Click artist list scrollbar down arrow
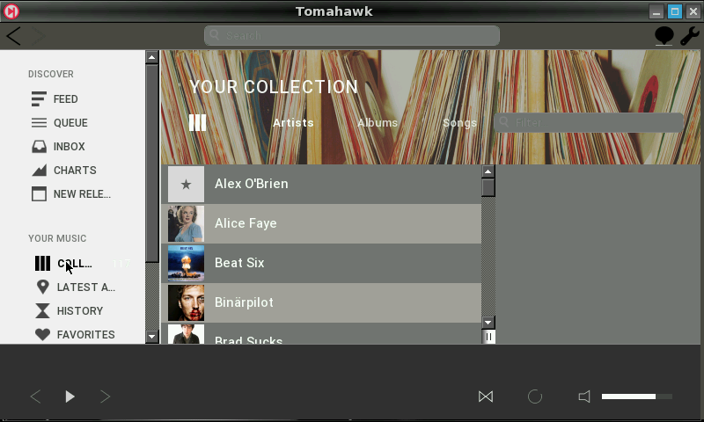 pyautogui.click(x=488, y=322)
